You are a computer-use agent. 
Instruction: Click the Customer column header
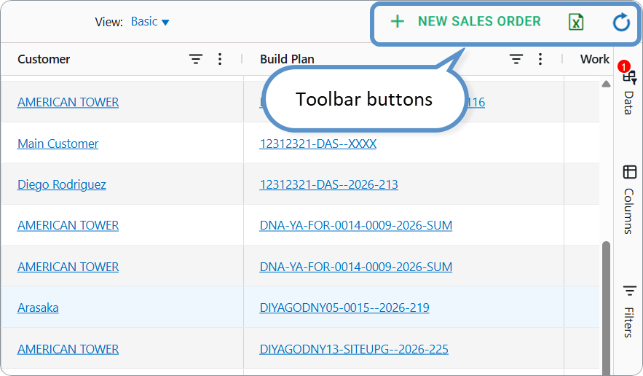[44, 59]
